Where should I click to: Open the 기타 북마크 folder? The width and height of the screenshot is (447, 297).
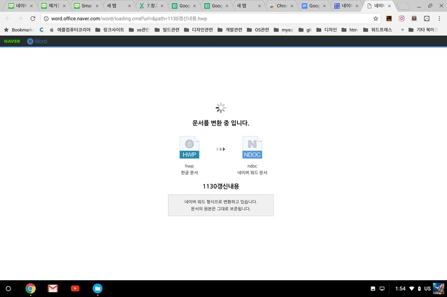pos(423,30)
